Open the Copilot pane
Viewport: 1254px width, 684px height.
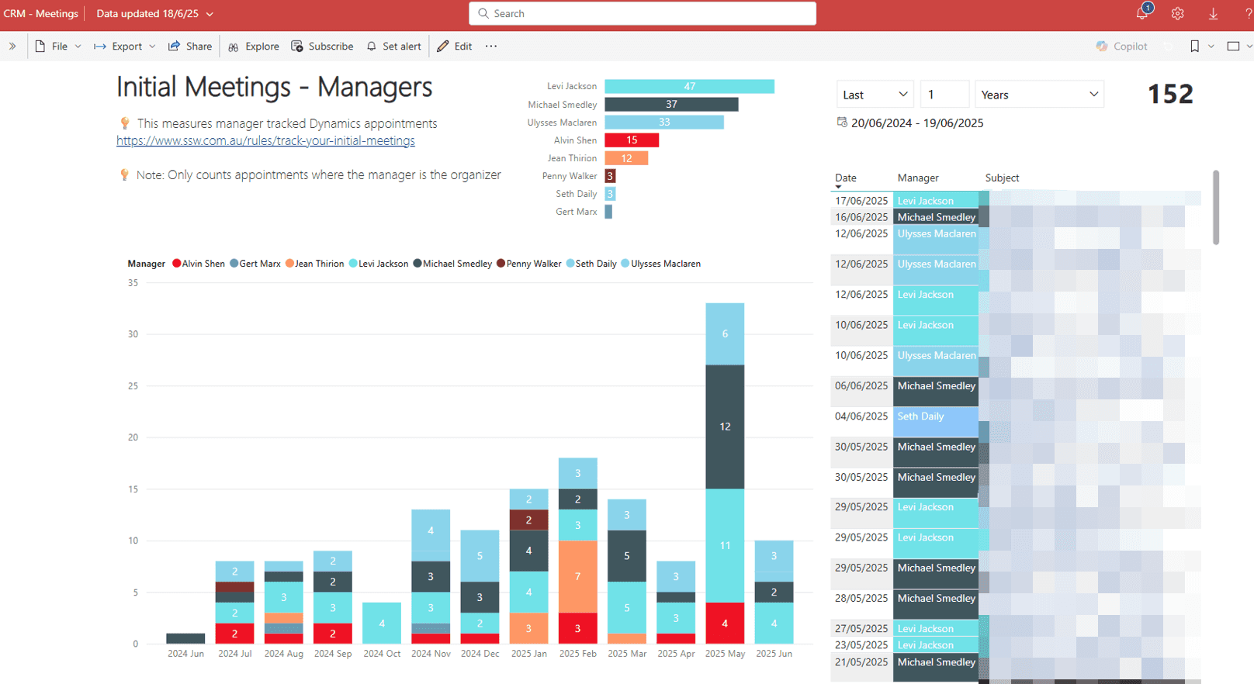click(1121, 47)
